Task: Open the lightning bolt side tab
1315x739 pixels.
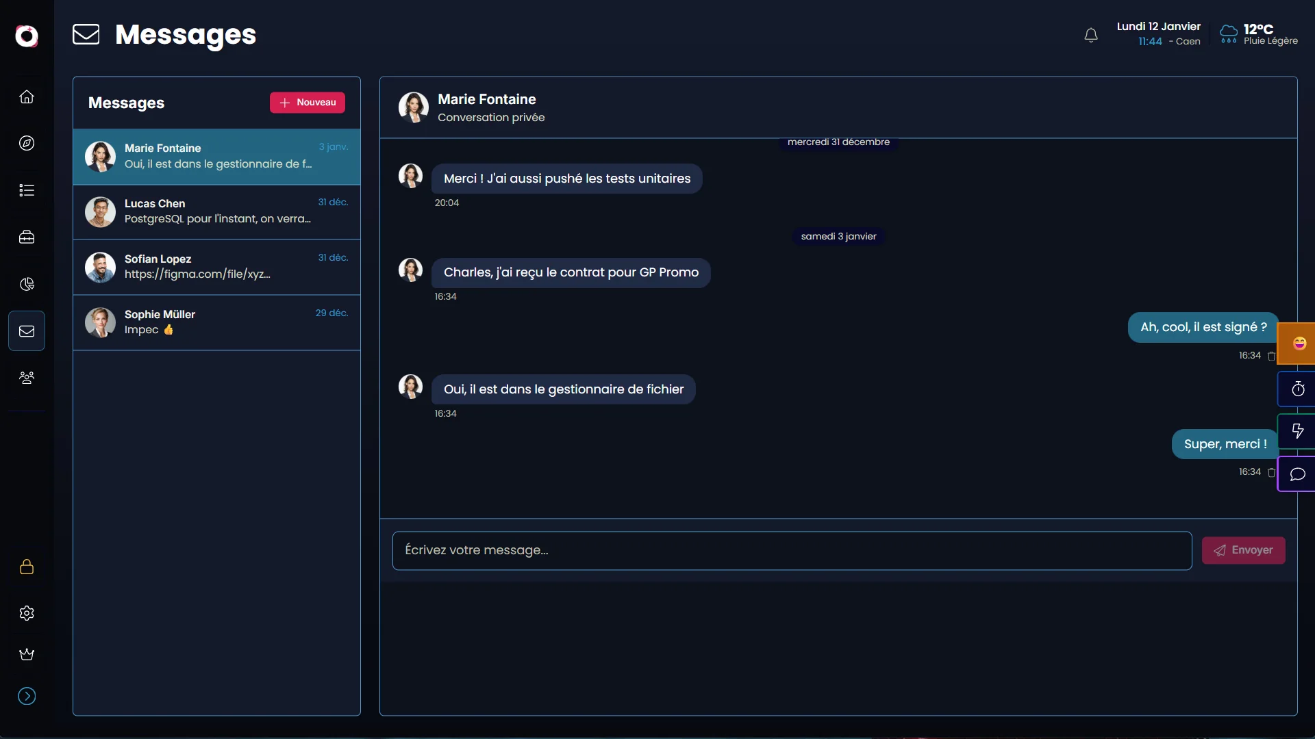Action: [1297, 431]
